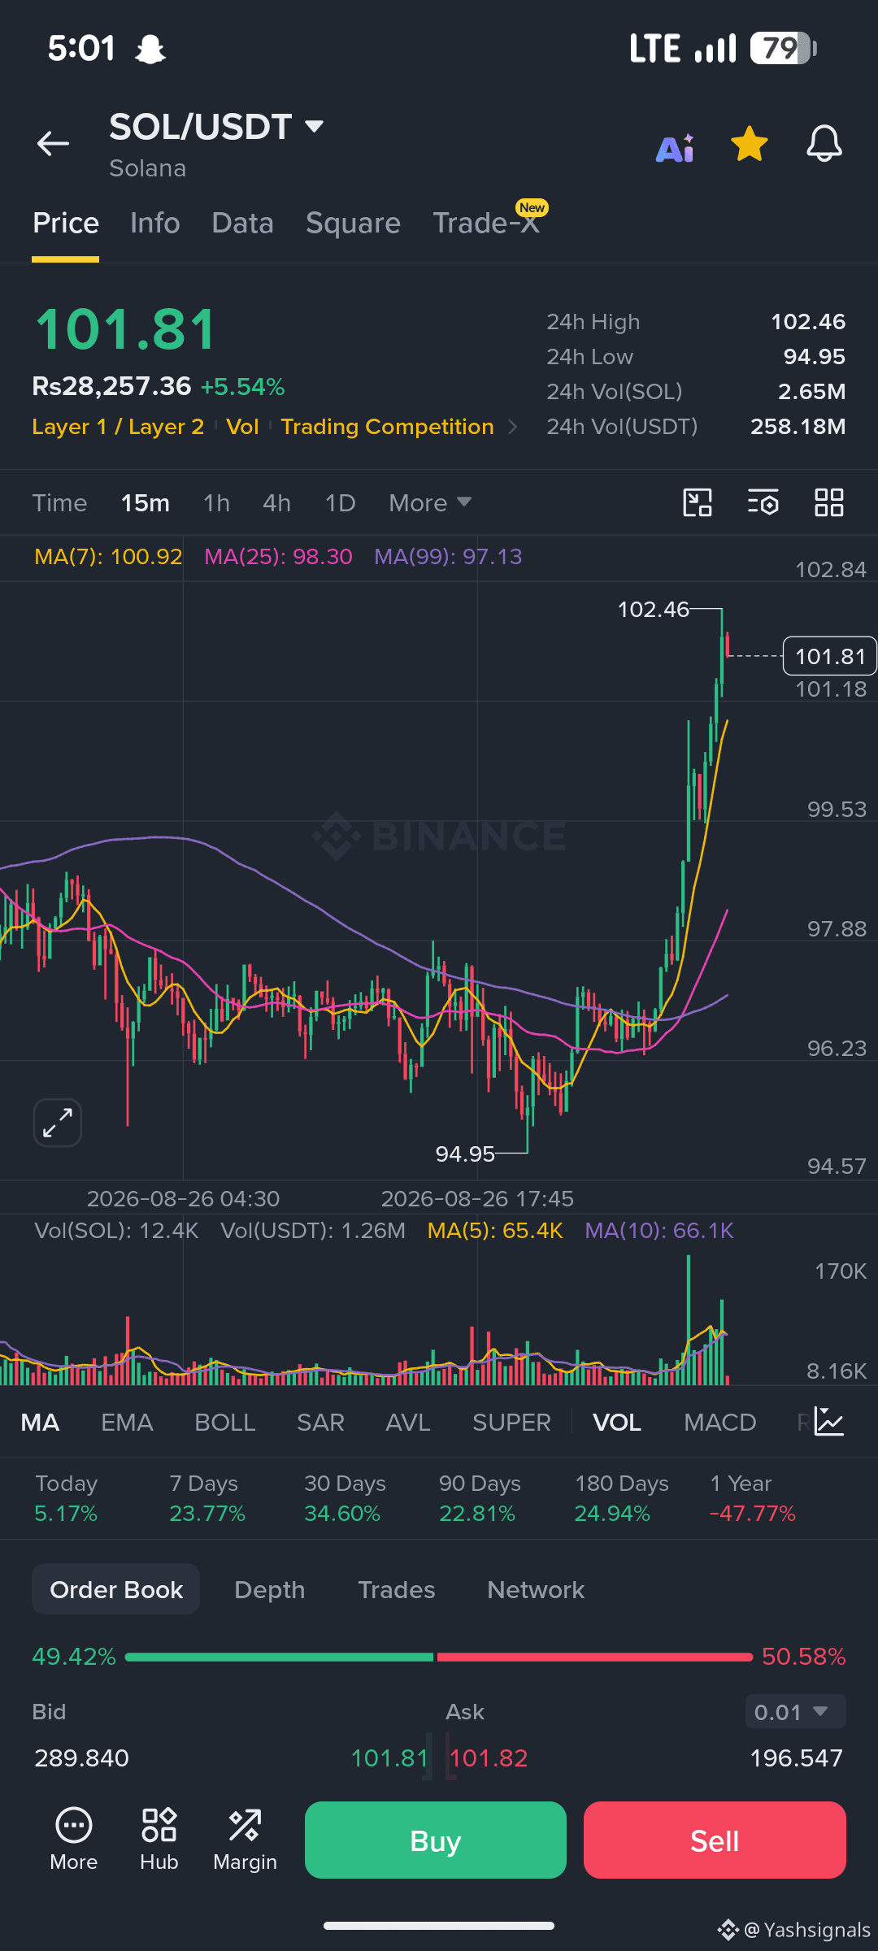Tap the 180 Days 24.94% performance
Viewport: 878px width, 1951px height.
click(621, 1498)
